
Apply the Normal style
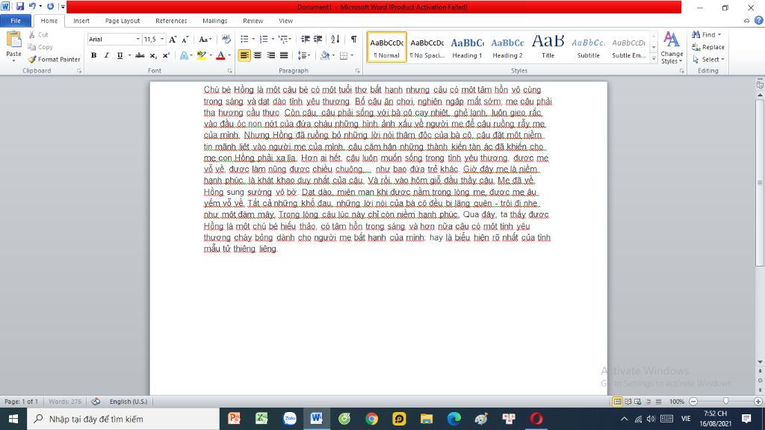pyautogui.click(x=386, y=47)
